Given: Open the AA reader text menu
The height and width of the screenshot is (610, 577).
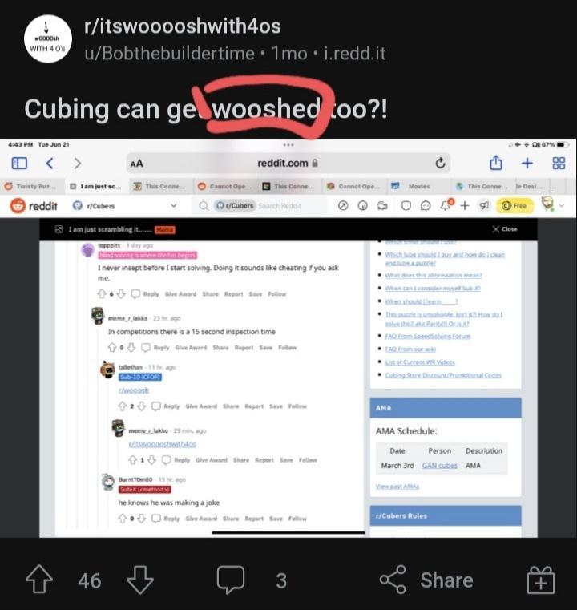Looking at the screenshot, I should 136,164.
